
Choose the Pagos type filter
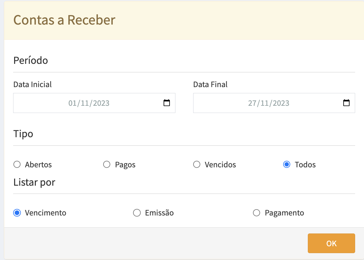pos(107,164)
